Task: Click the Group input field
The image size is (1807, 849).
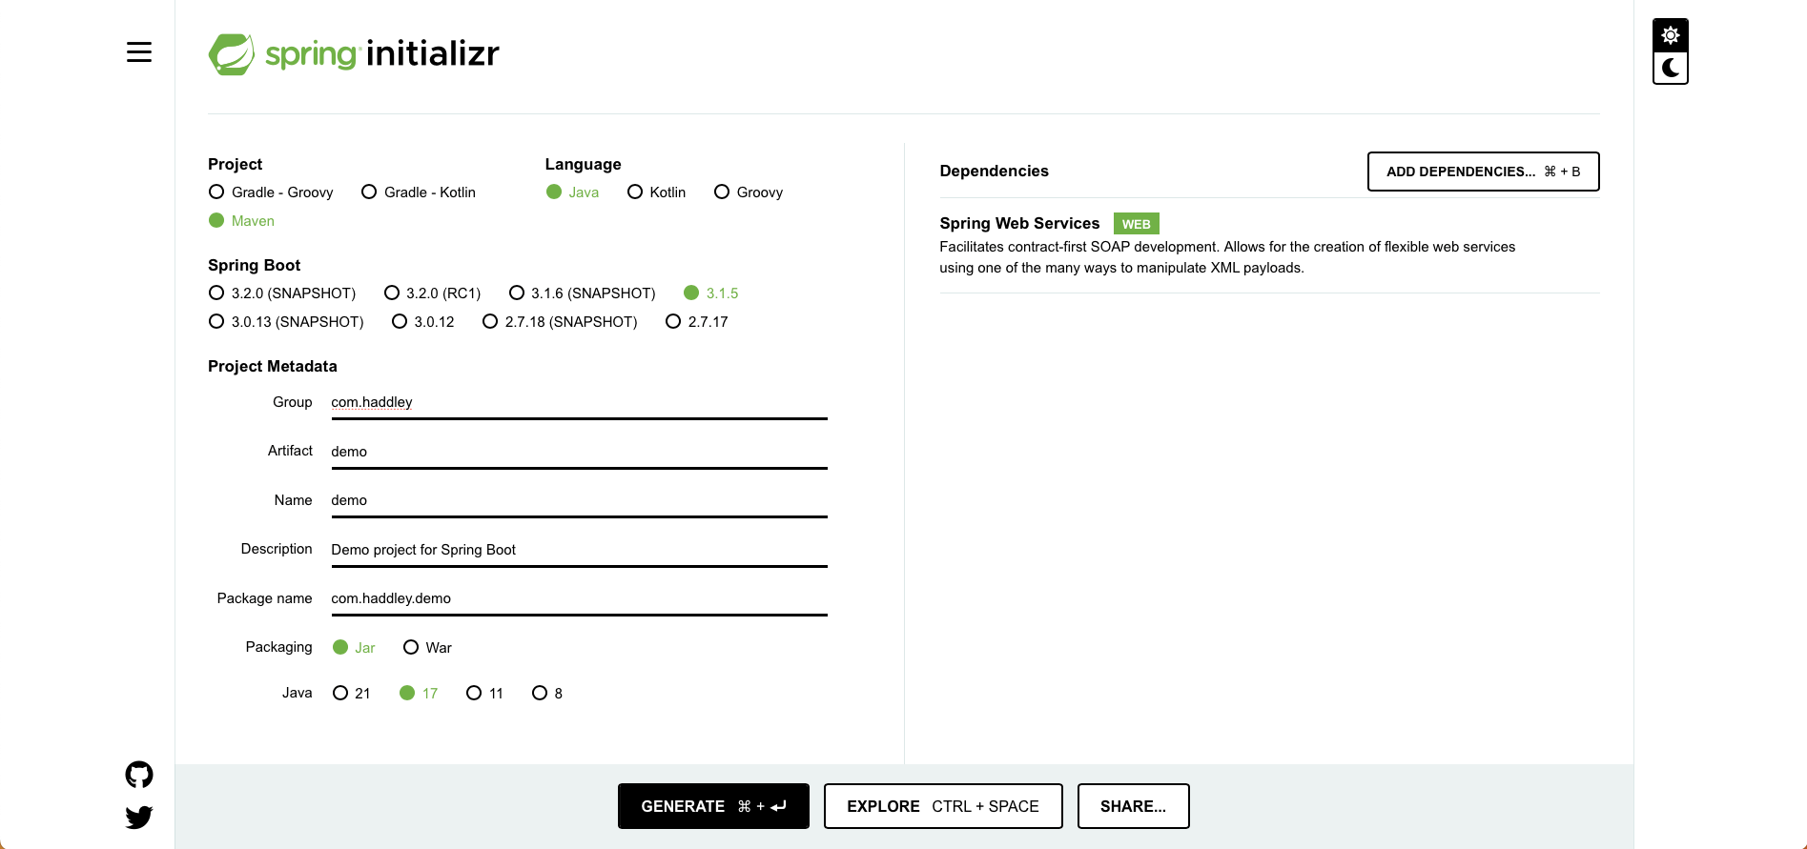Action: point(579,403)
